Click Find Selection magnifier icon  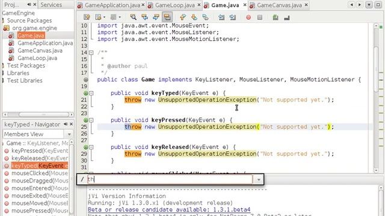click(133, 17)
